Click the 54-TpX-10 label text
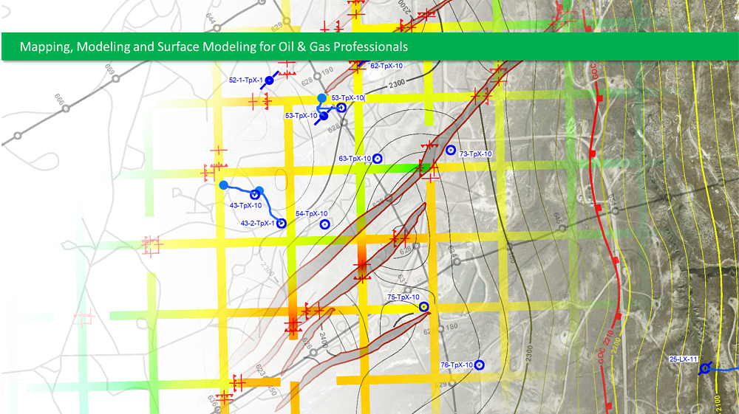The height and width of the screenshot is (414, 739). click(x=311, y=213)
